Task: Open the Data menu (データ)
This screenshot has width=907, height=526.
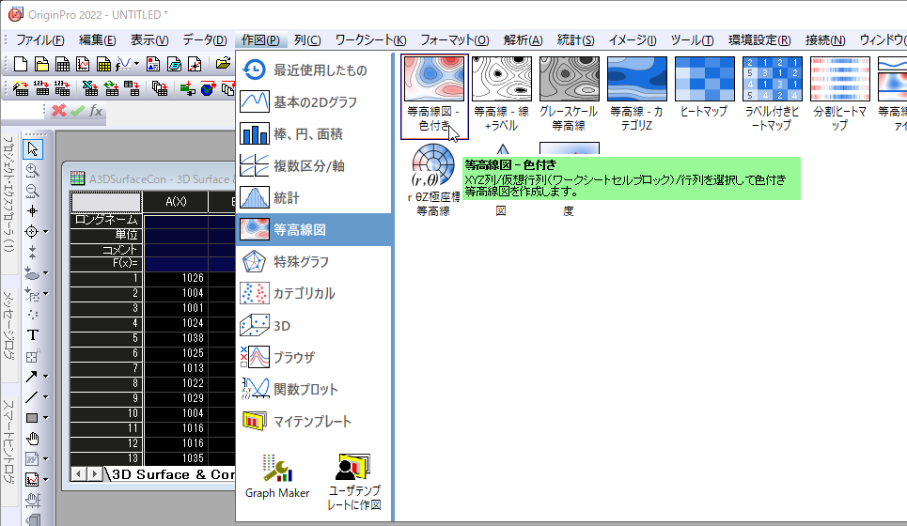Action: coord(205,39)
